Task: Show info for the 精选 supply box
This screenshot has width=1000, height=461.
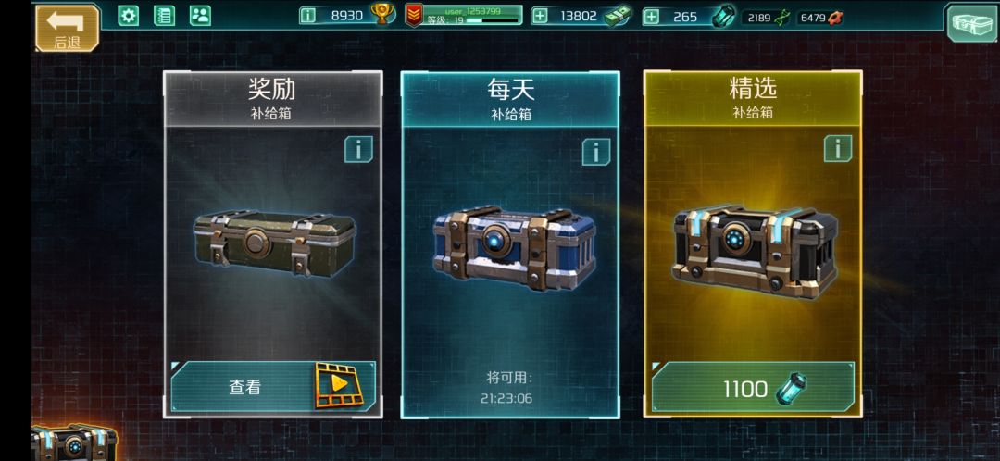Action: point(837,148)
